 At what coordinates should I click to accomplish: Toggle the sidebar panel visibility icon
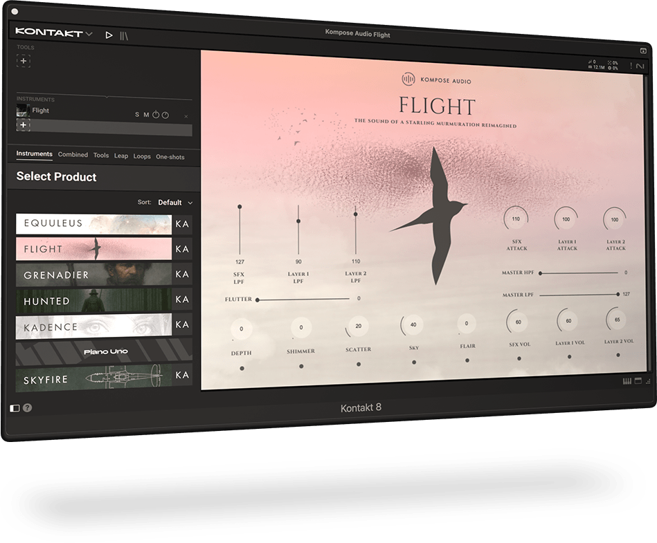(x=15, y=407)
